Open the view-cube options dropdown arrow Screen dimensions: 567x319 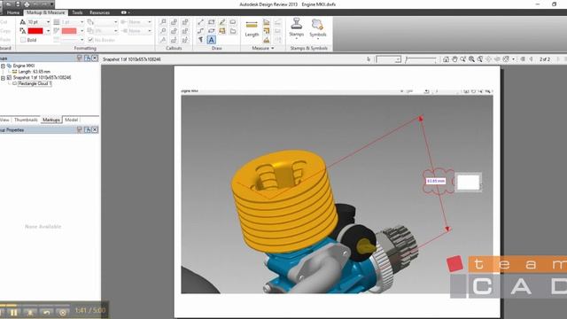[x=514, y=59]
